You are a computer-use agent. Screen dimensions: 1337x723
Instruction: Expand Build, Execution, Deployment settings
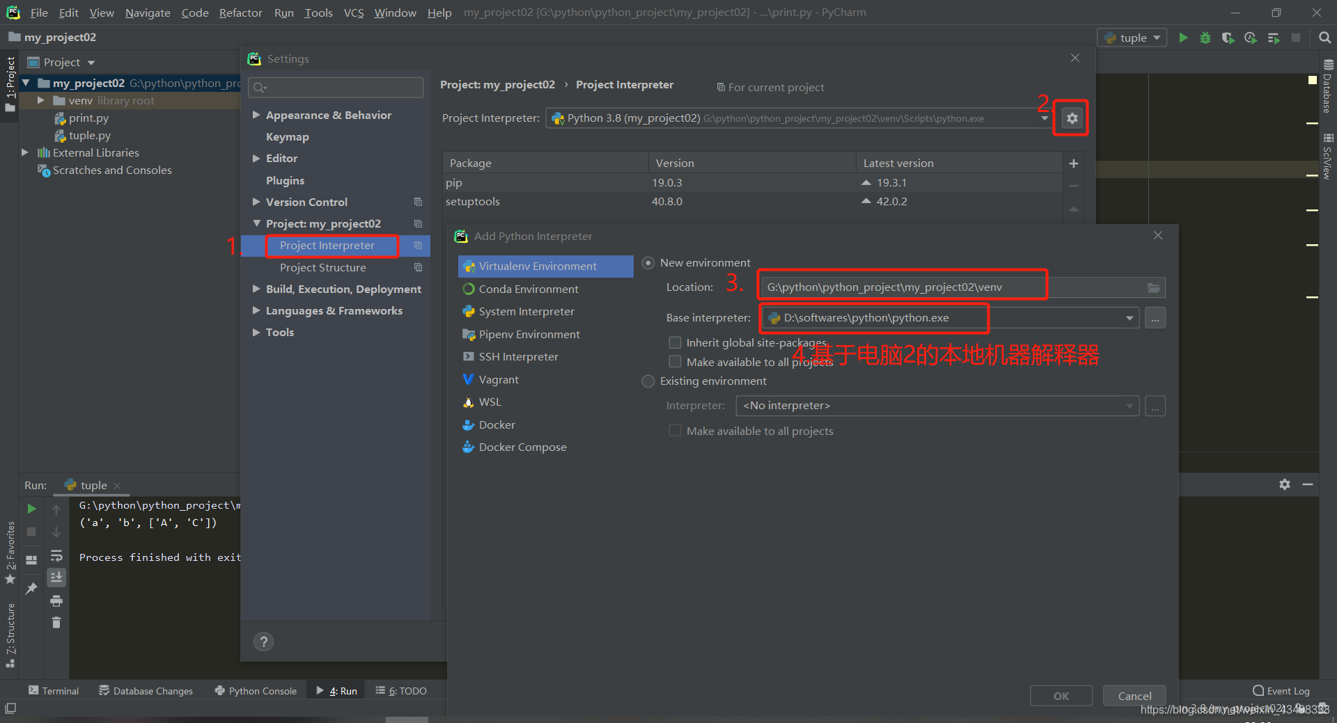click(x=256, y=289)
